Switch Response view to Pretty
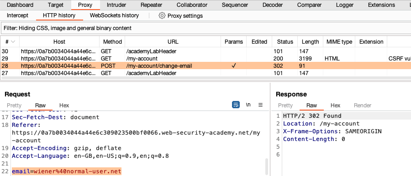The image size is (411, 176). coord(285,105)
